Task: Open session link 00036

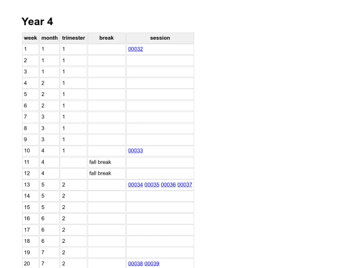Action: 168,185
